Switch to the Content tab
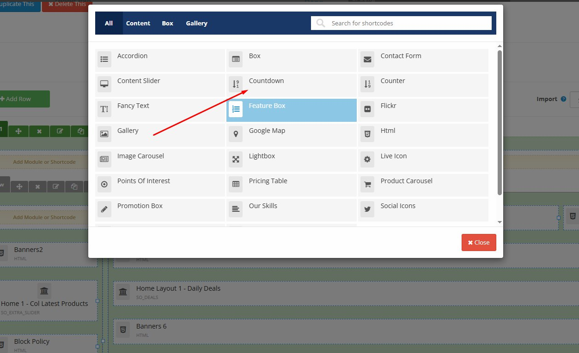The height and width of the screenshot is (353, 579). pos(138,23)
